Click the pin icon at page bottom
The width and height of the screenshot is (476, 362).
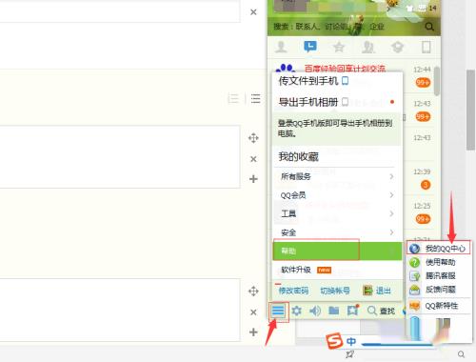tap(349, 354)
